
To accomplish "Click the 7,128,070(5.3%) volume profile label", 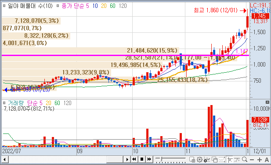I will pos(36,21).
